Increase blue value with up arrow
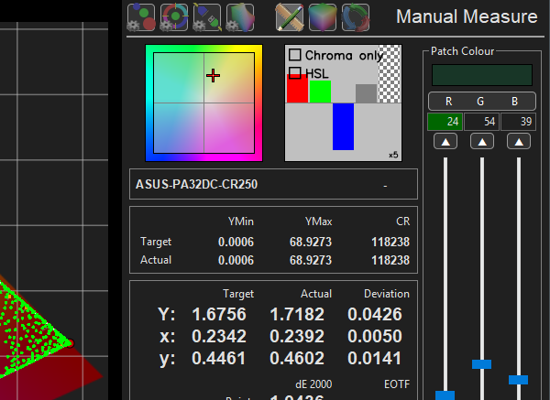This screenshot has height=400, width=550. pos(519,142)
